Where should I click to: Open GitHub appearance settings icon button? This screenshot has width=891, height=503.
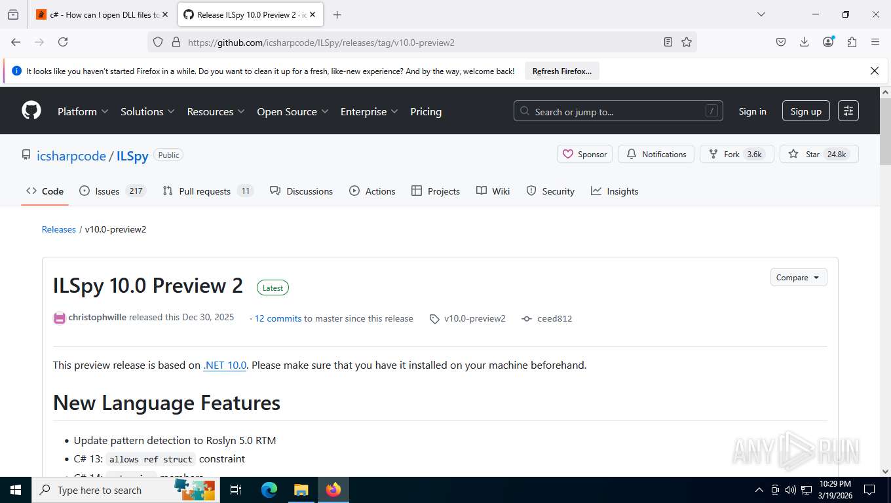[x=848, y=111]
